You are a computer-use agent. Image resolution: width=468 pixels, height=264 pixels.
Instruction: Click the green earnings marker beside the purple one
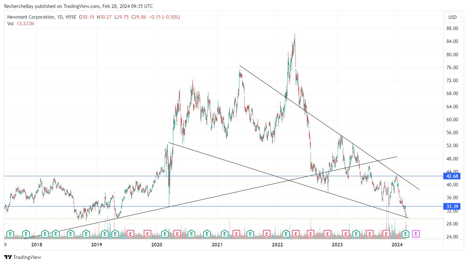click(x=406, y=234)
